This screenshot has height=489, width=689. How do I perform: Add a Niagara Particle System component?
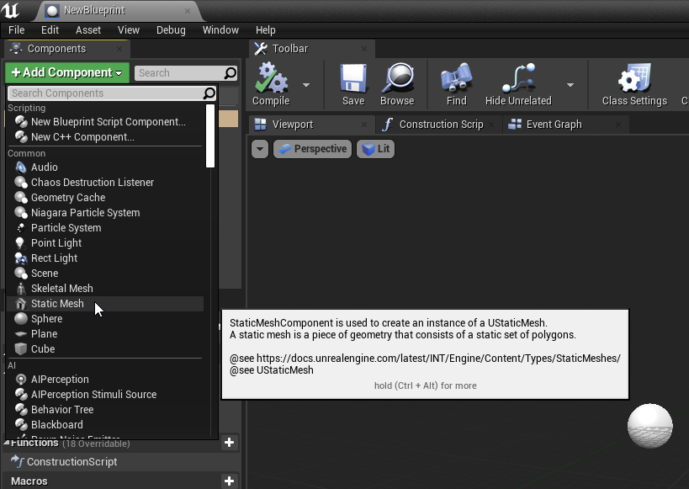pos(105,212)
